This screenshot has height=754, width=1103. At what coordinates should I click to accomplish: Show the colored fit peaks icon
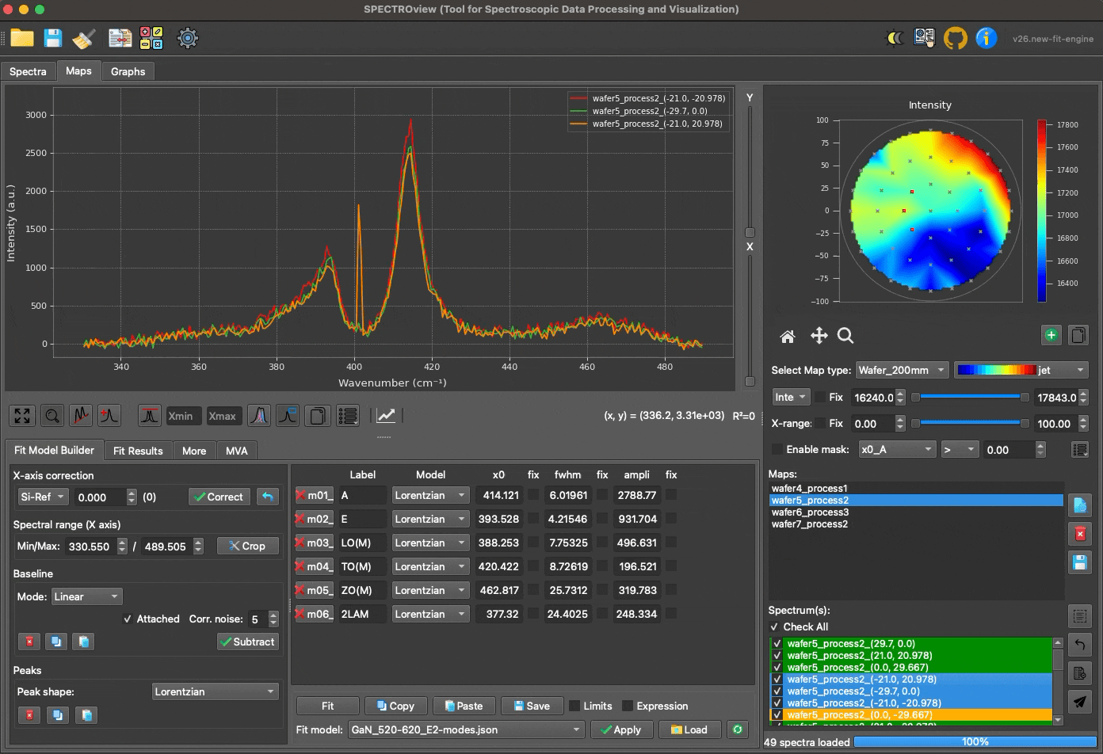(x=259, y=415)
